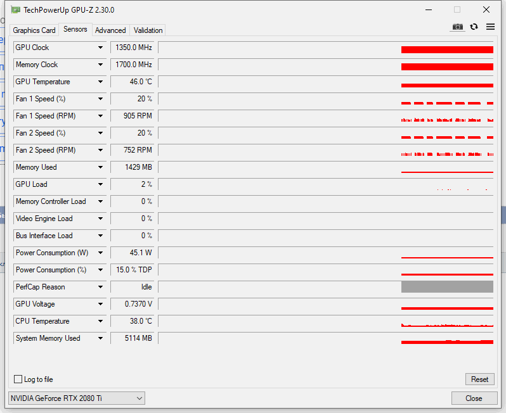Open the Memory Controller Load dropdown
Viewport: 506px width, 413px height.
(x=100, y=201)
